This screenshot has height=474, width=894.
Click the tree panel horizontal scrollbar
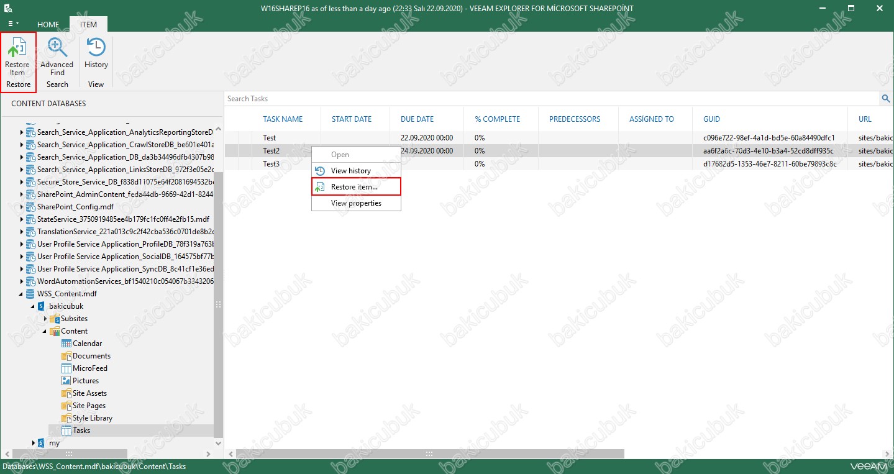pos(68,454)
